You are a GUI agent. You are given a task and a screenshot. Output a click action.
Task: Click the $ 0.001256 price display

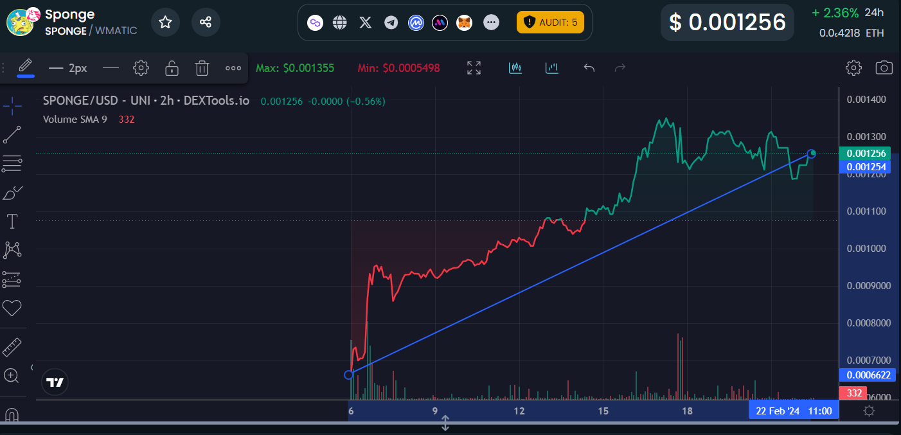point(727,22)
